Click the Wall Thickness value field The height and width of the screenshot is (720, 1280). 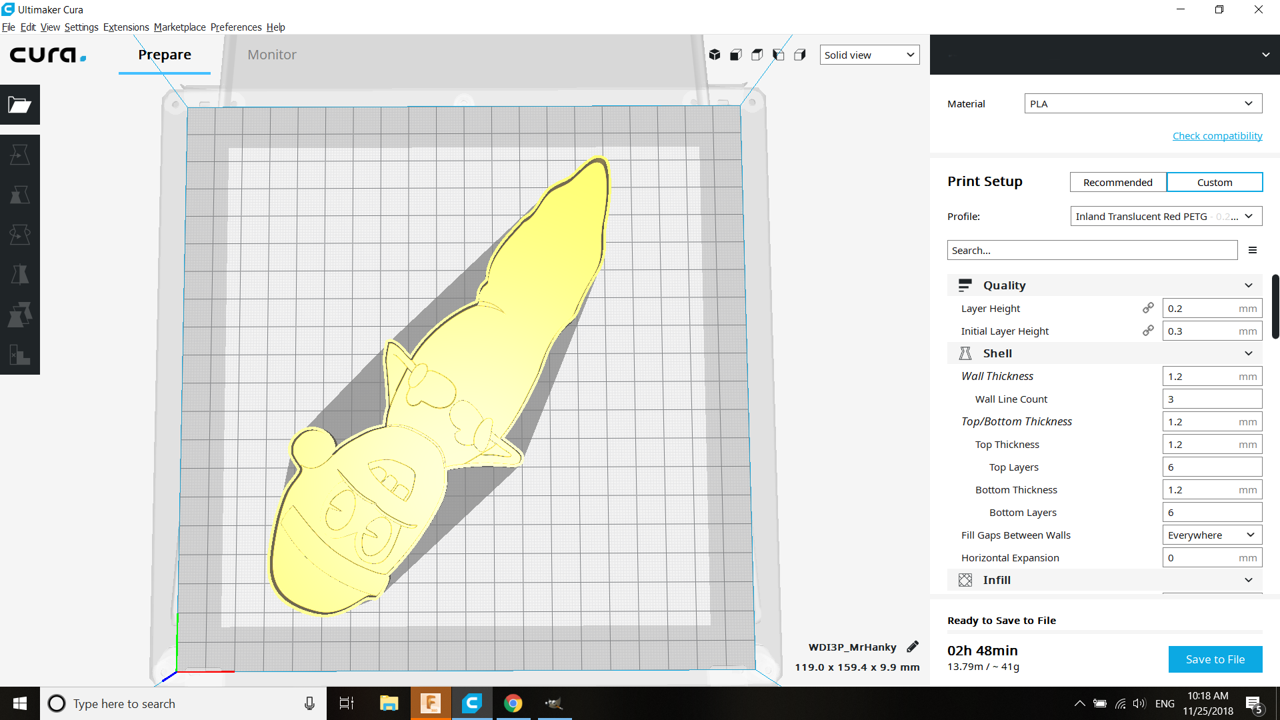[x=1212, y=376]
